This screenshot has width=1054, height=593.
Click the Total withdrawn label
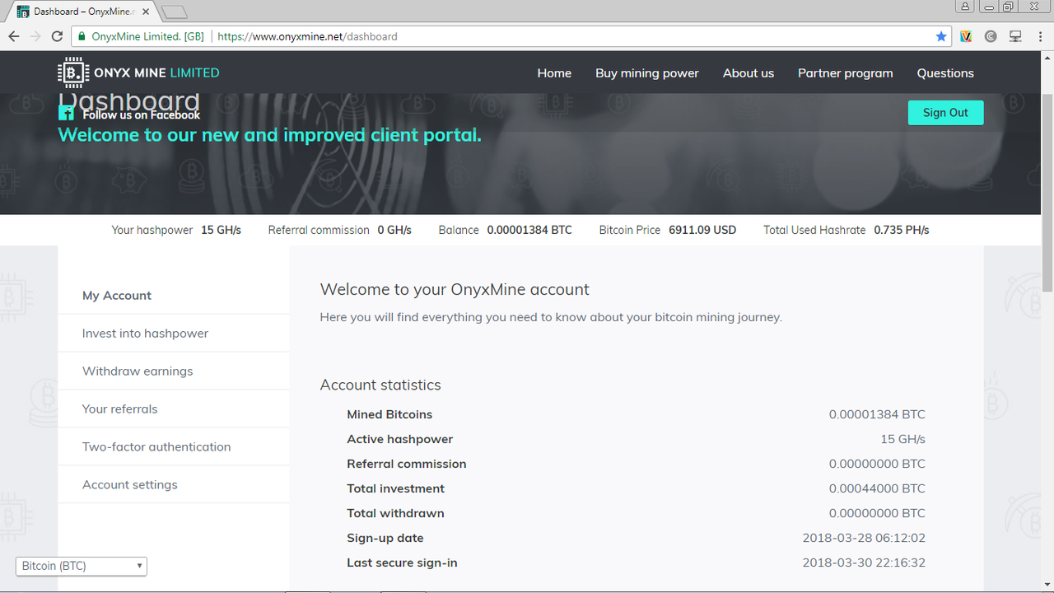pyautogui.click(x=395, y=513)
